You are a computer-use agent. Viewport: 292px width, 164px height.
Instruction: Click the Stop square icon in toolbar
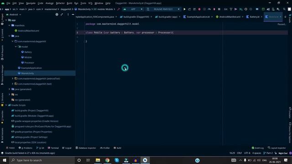pos(219,9)
